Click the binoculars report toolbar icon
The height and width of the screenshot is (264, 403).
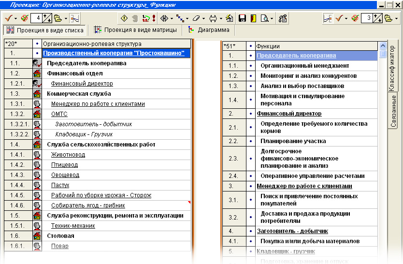283,18
